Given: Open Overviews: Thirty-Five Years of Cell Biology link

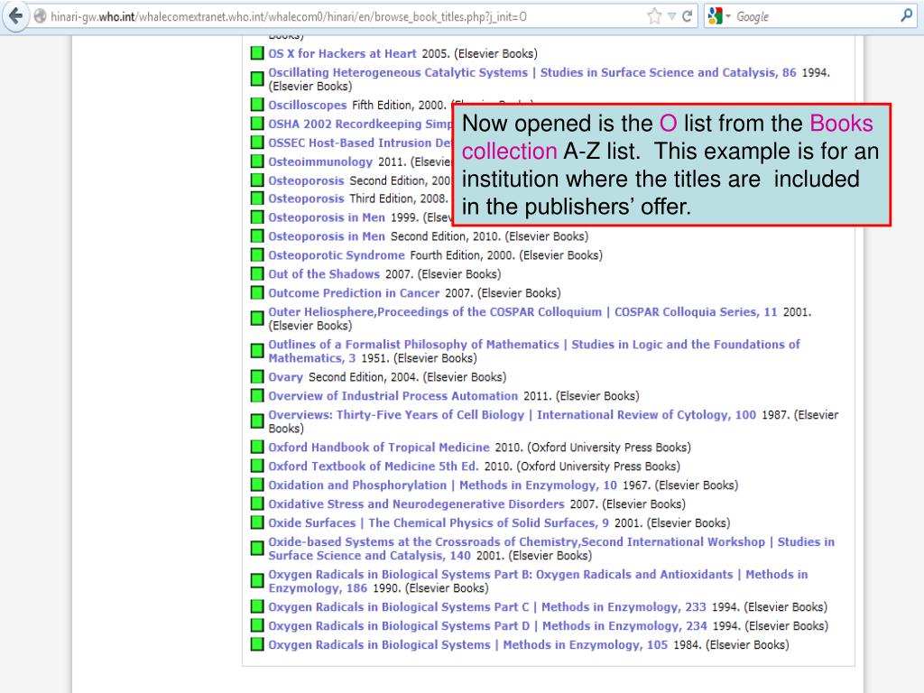Looking at the screenshot, I should click(513, 415).
